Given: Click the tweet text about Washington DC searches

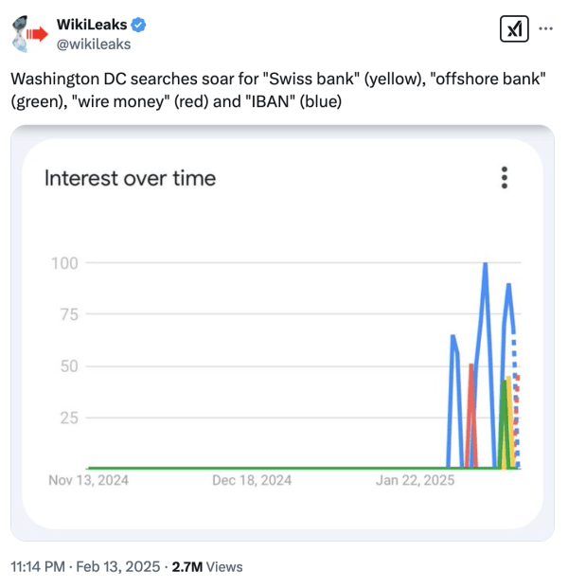Looking at the screenshot, I should [x=278, y=90].
